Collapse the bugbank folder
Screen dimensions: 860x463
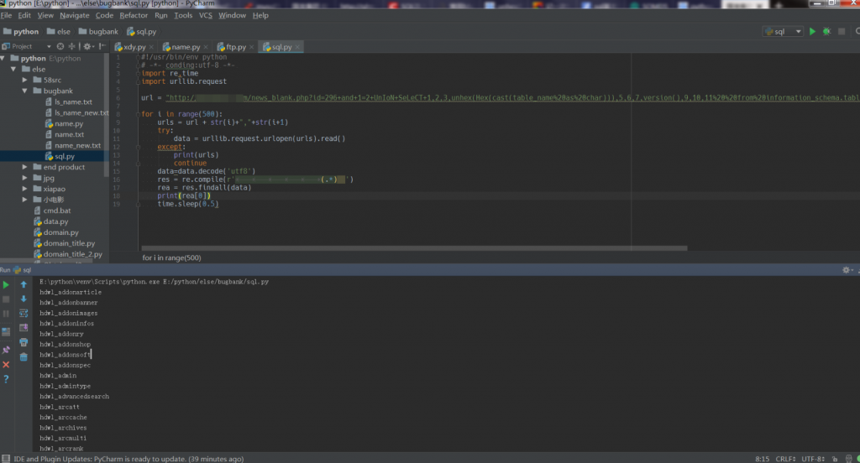pos(24,91)
